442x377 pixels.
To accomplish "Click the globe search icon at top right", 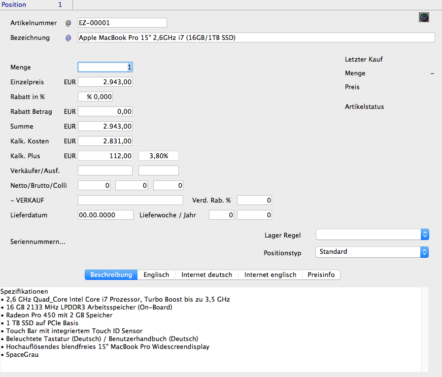I will click(x=424, y=18).
